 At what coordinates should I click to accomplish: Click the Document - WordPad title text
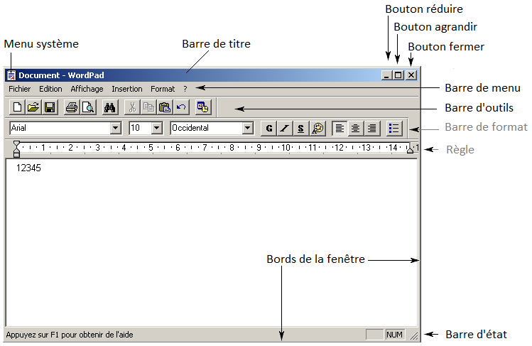(61, 75)
